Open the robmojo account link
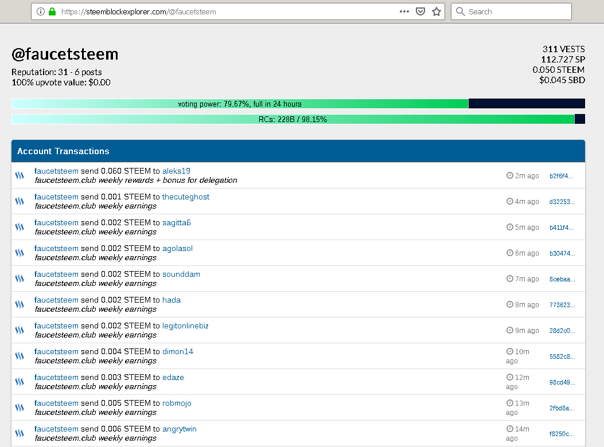Image resolution: width=604 pixels, height=447 pixels. coord(177,403)
